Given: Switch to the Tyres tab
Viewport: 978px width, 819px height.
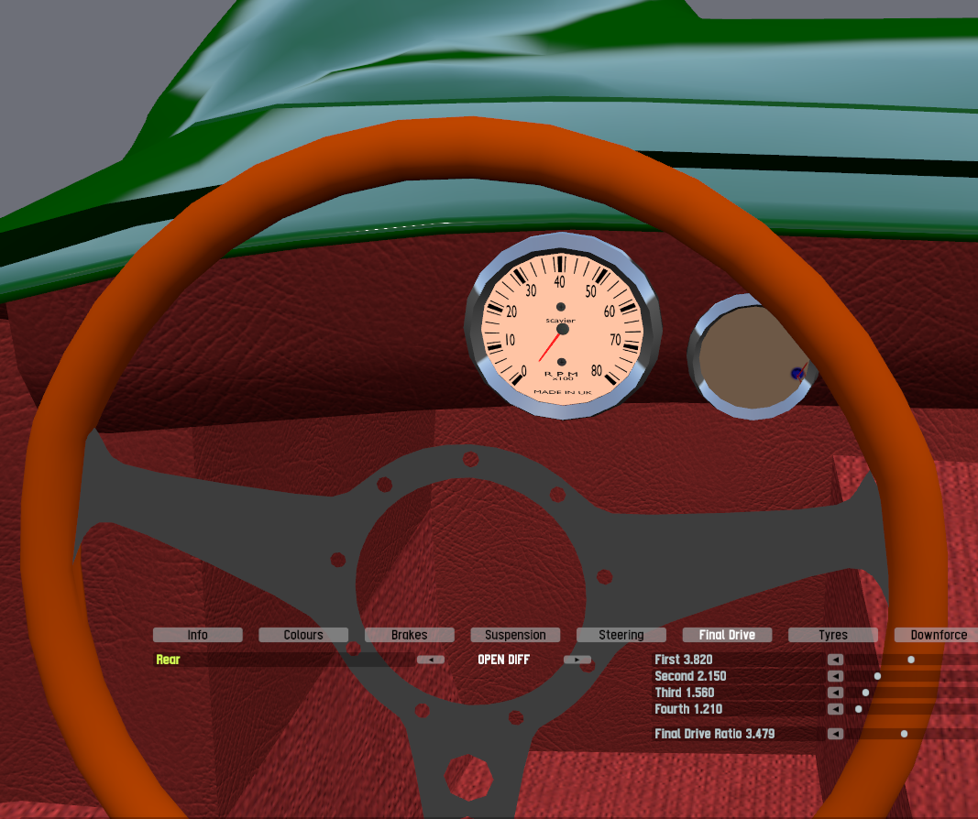Looking at the screenshot, I should pos(833,635).
